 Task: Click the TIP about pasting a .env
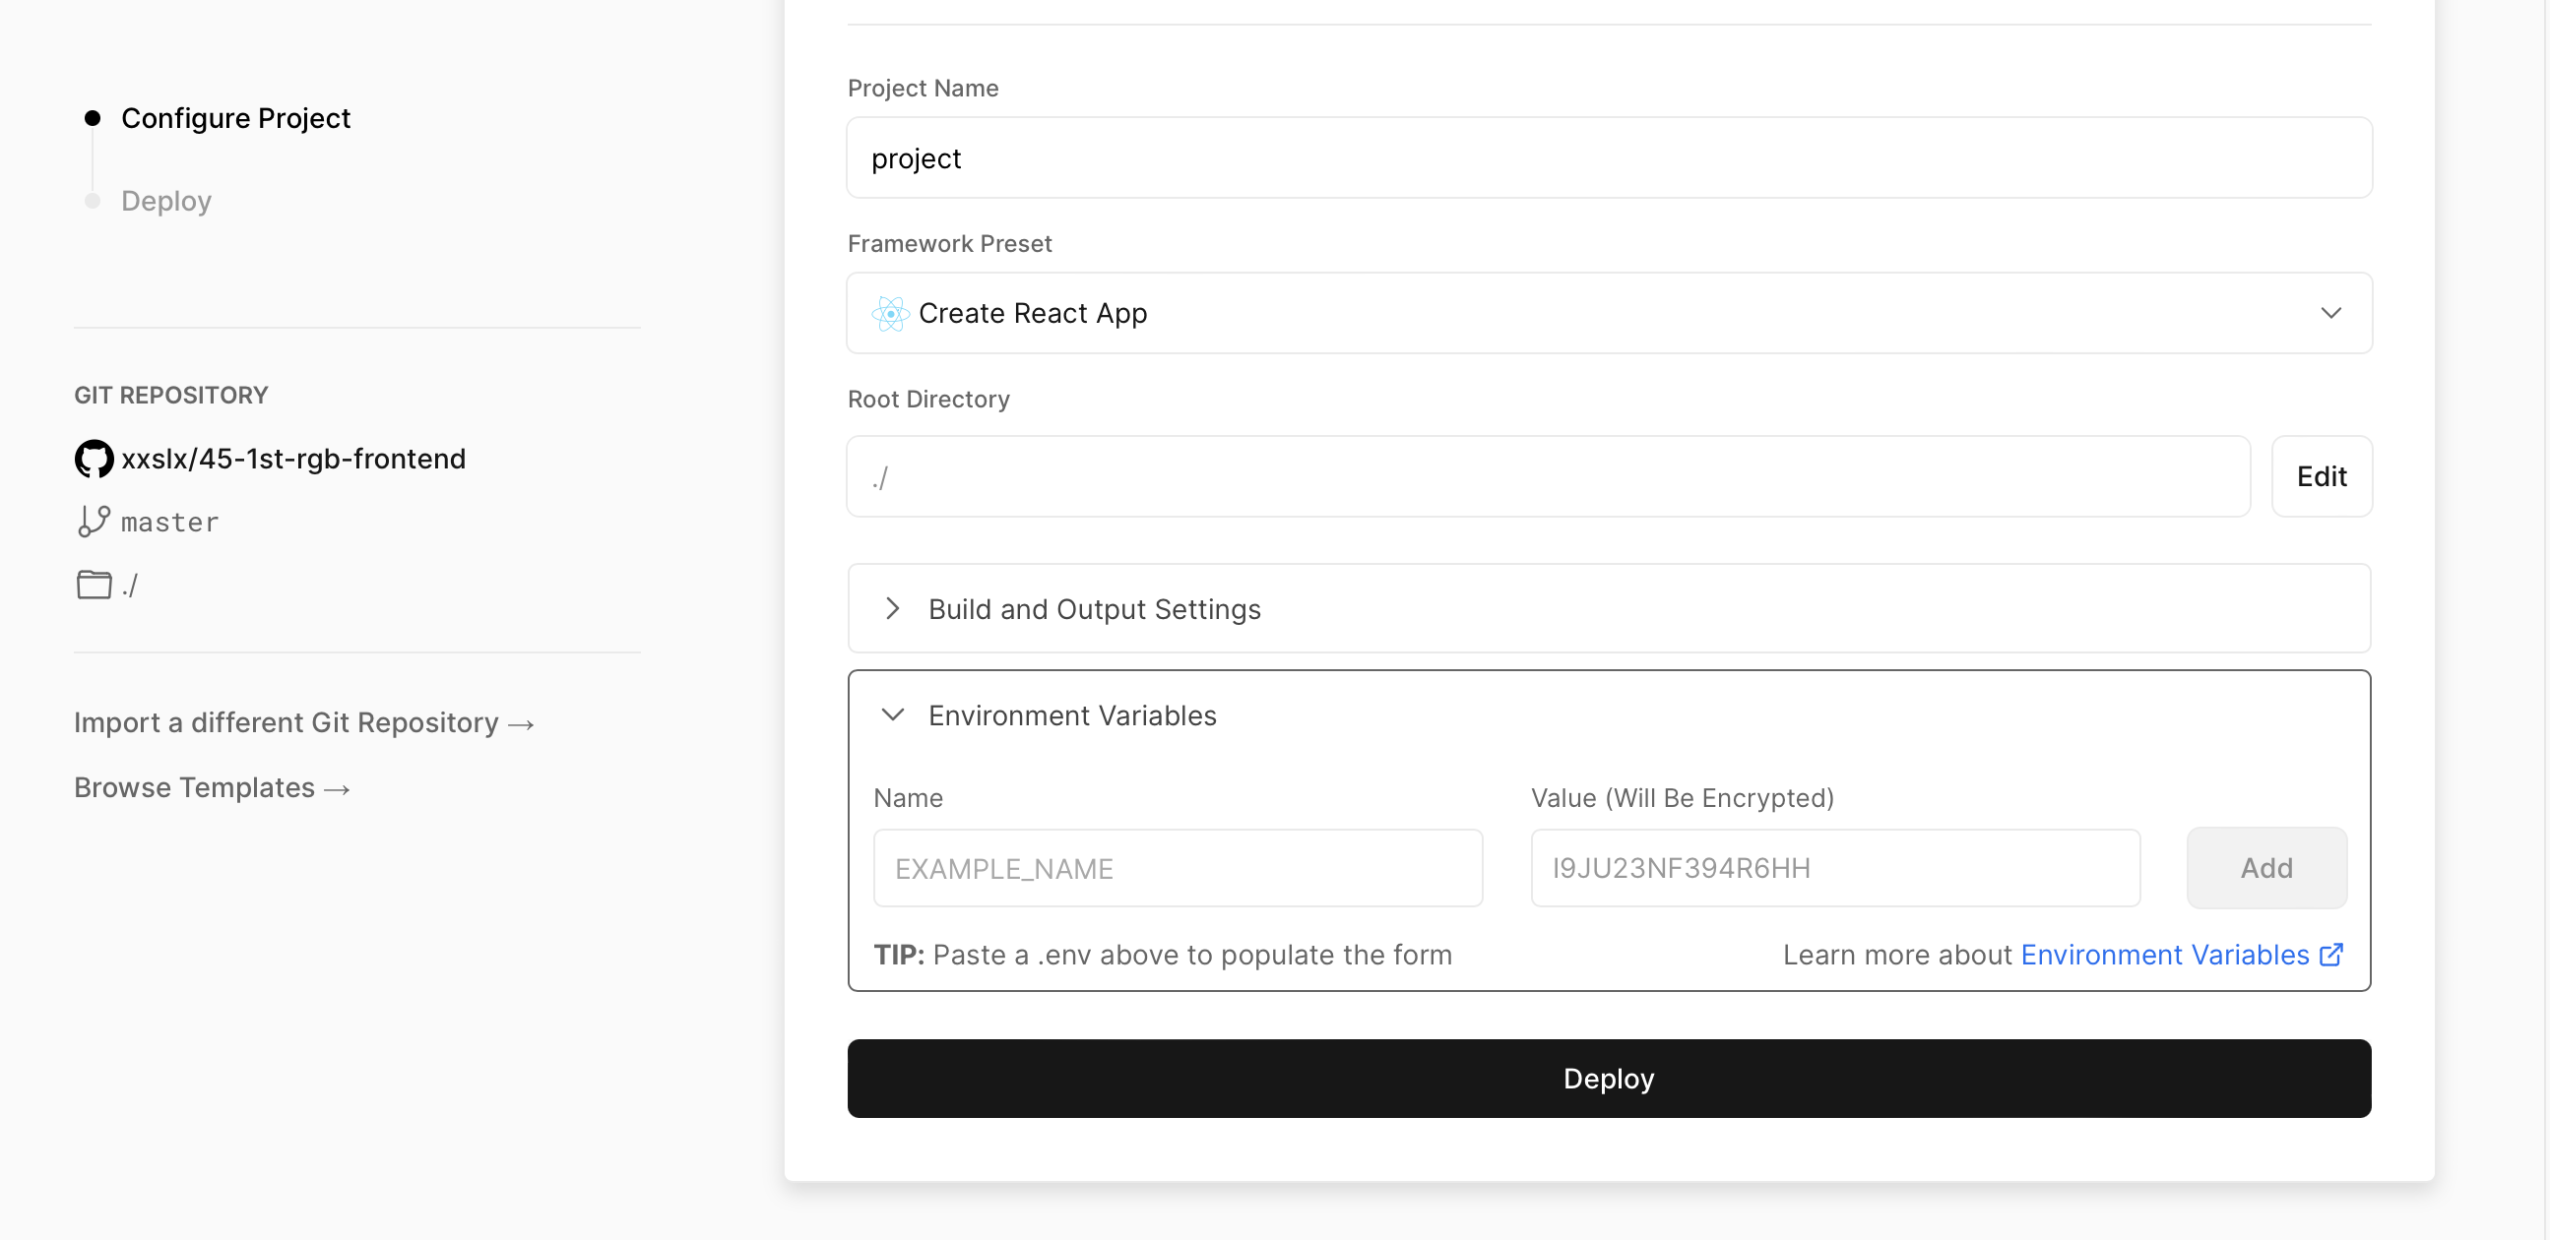[x=1162, y=955]
